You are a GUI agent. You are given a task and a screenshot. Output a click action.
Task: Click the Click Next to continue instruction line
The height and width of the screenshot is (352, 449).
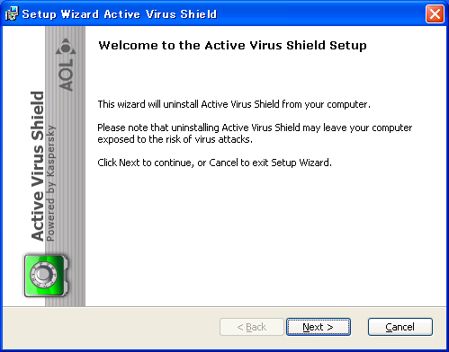click(x=215, y=163)
